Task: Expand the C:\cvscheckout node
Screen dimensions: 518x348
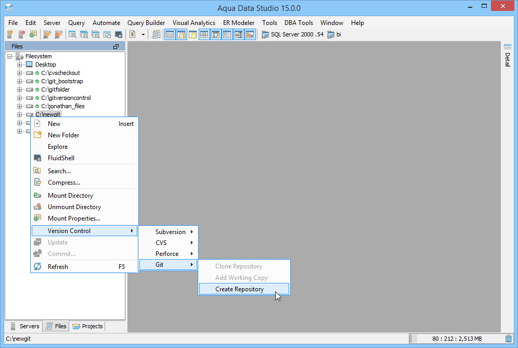Action: tap(19, 73)
